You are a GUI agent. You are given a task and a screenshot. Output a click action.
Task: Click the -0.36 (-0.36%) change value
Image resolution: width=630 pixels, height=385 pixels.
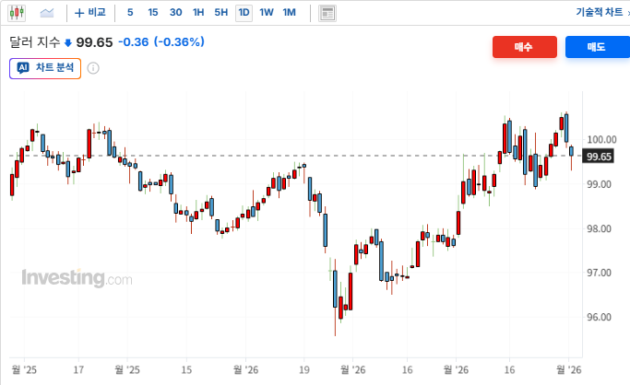[161, 41]
